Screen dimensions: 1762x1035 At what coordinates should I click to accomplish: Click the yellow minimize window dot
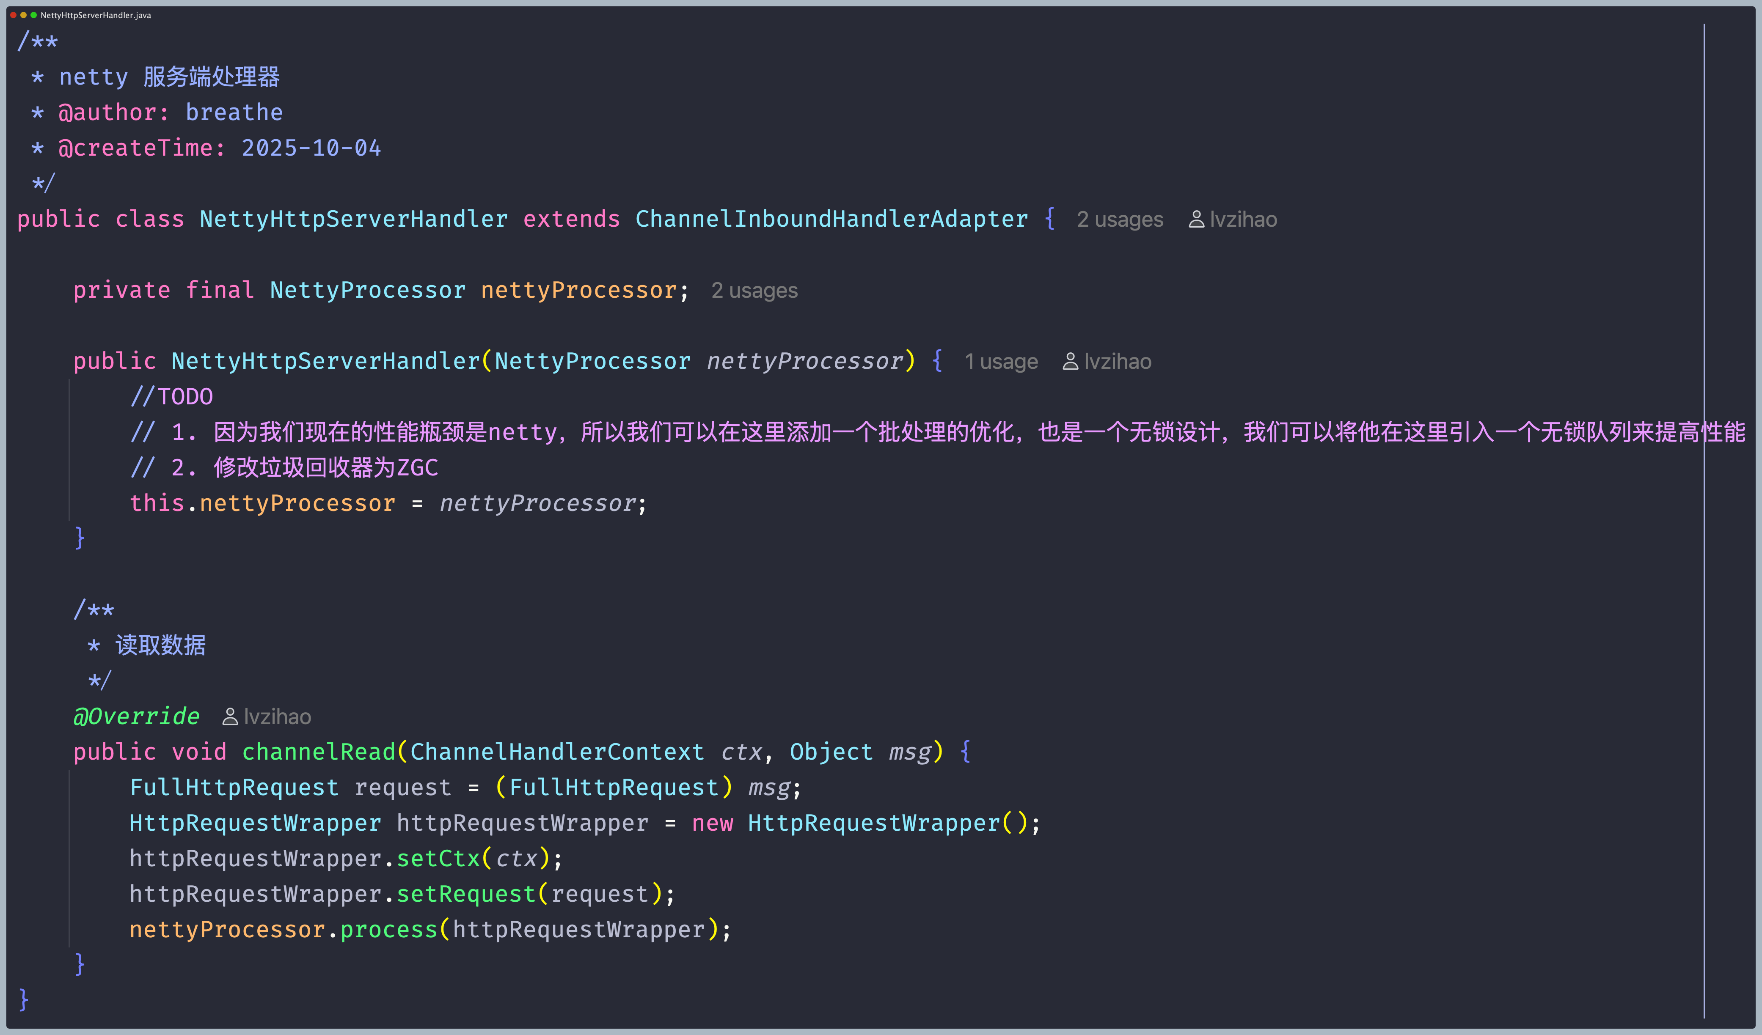(x=23, y=15)
